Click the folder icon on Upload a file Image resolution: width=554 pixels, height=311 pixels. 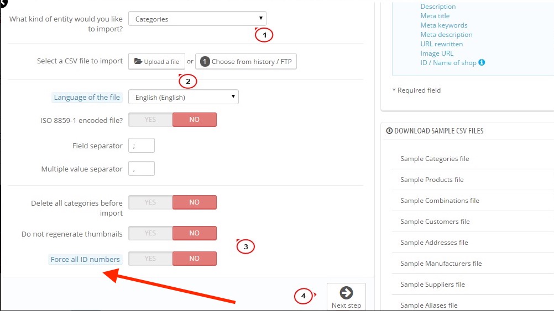138,61
